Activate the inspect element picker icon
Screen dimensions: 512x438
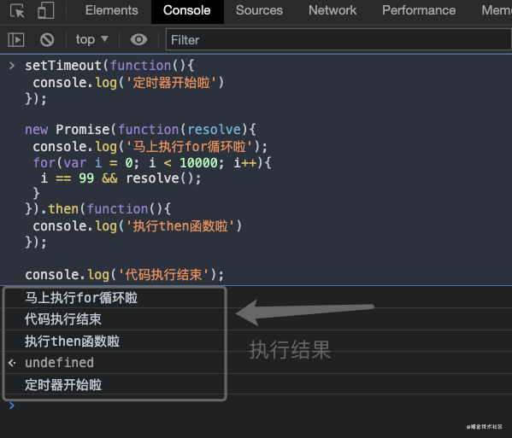pos(17,10)
